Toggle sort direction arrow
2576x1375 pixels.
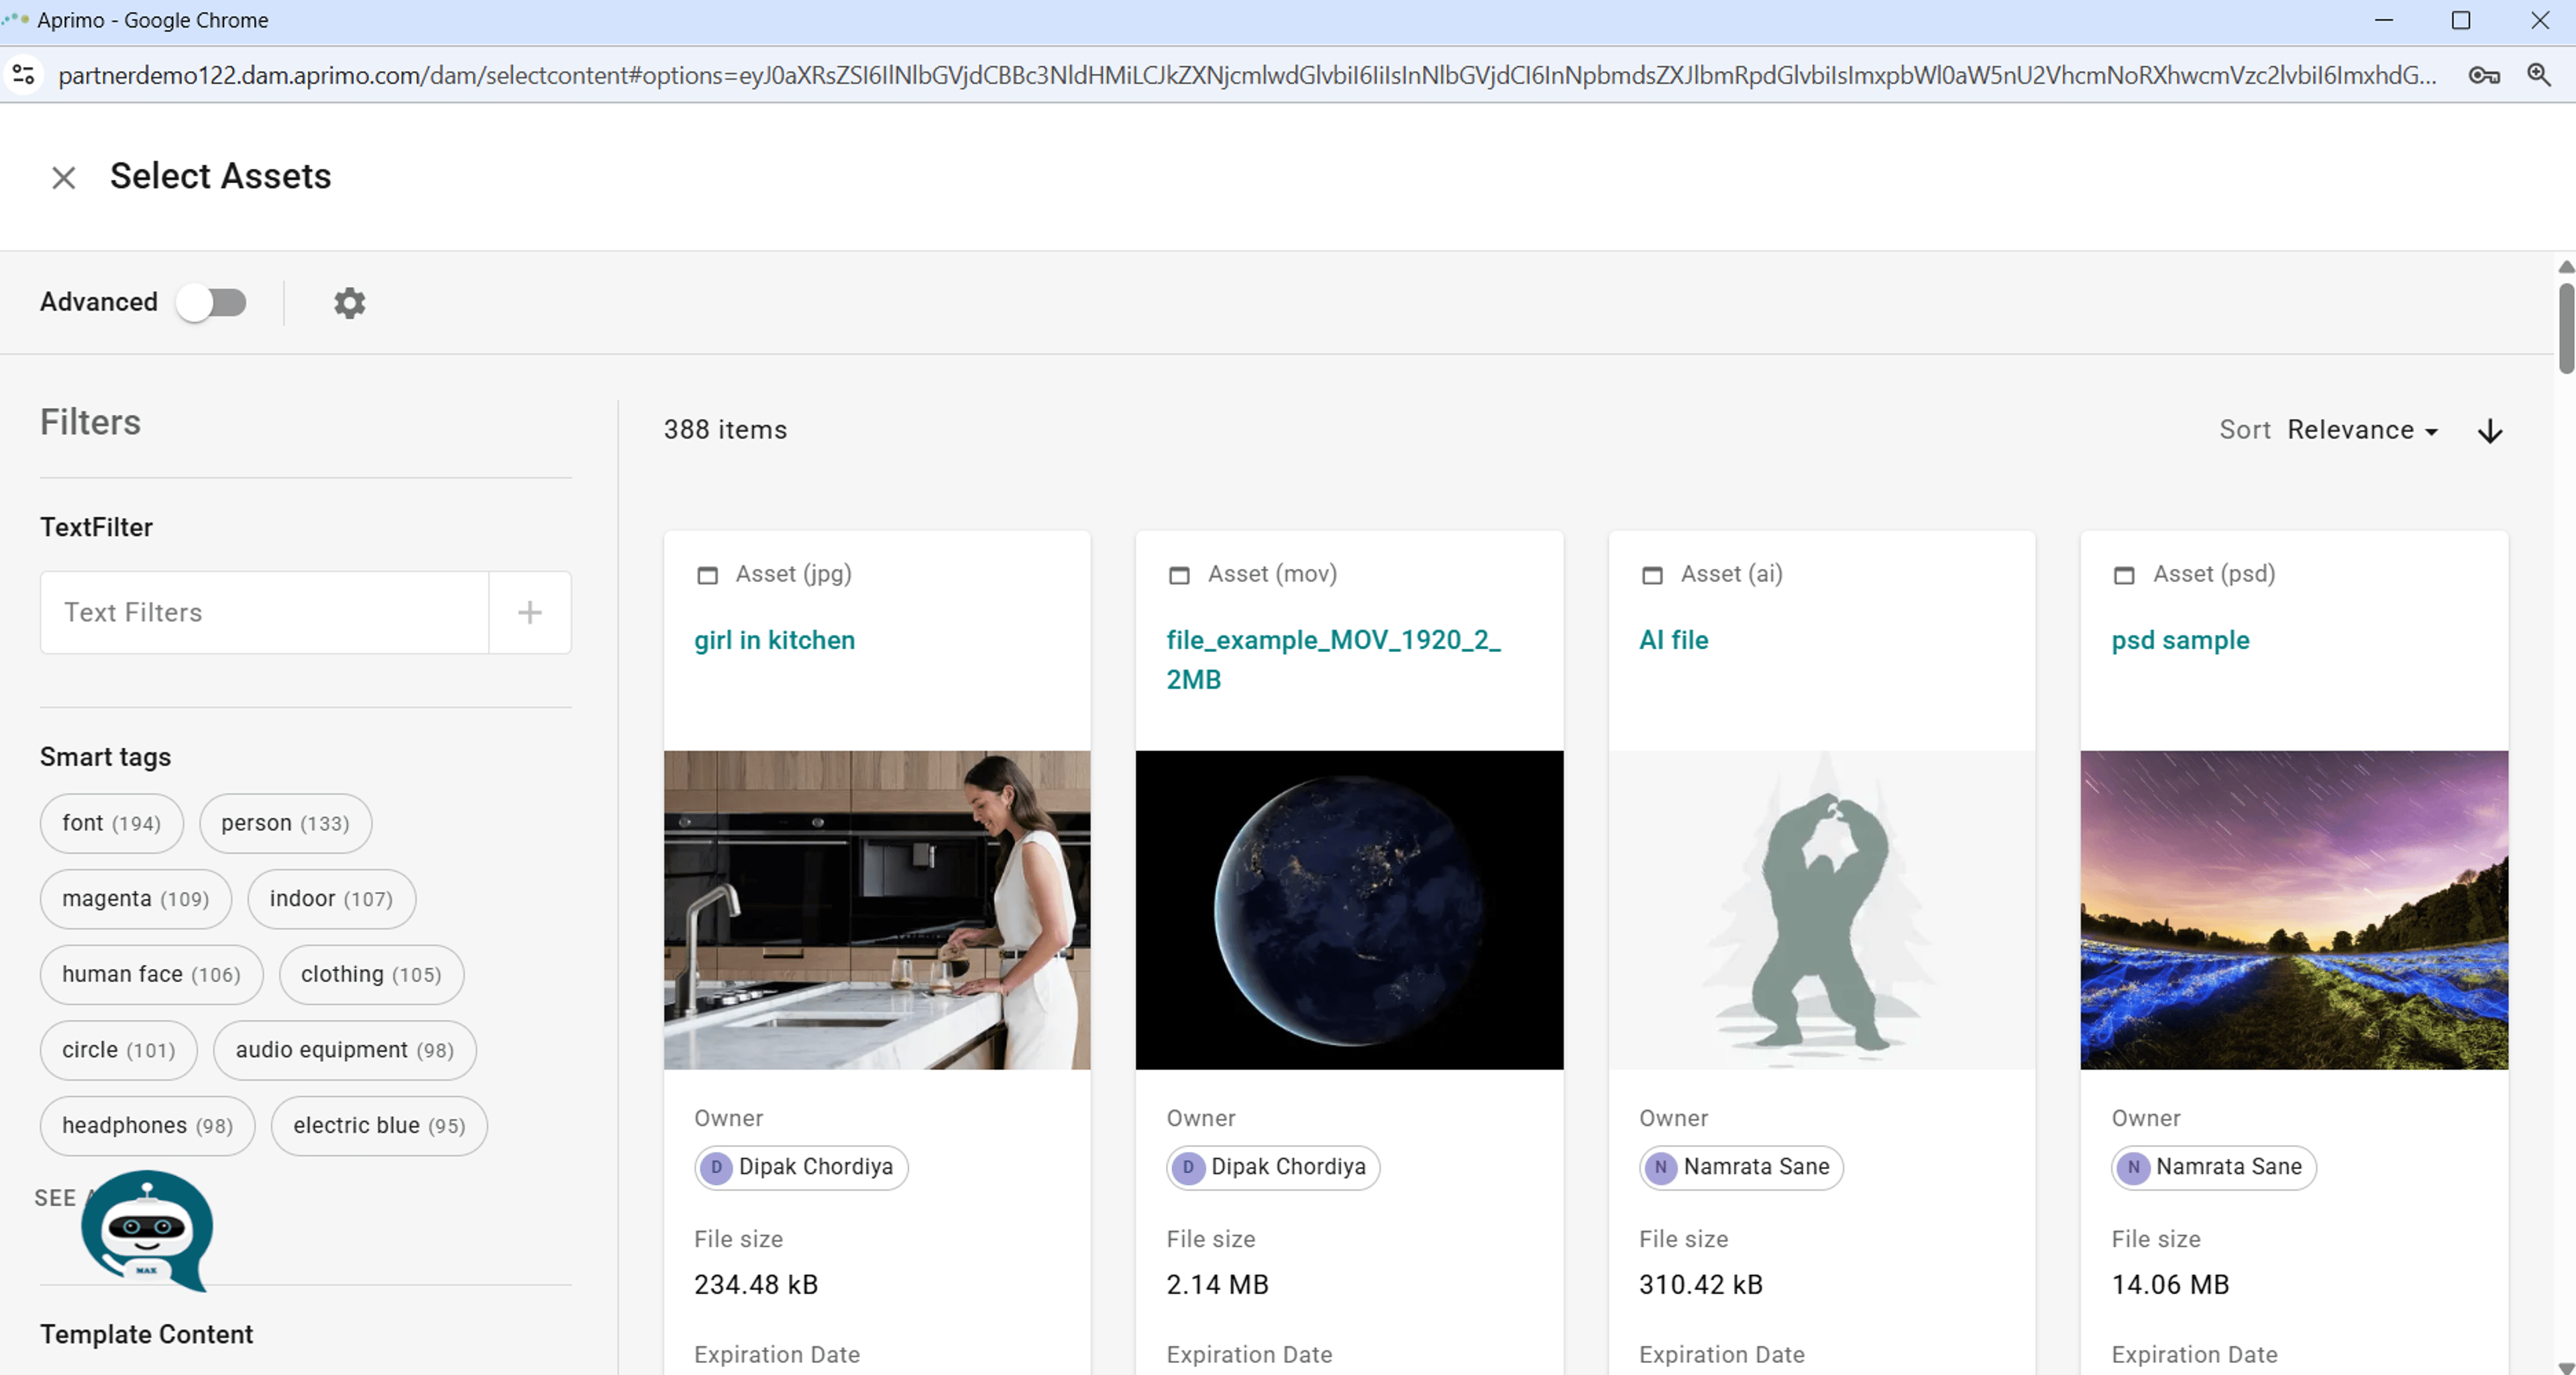click(2490, 431)
